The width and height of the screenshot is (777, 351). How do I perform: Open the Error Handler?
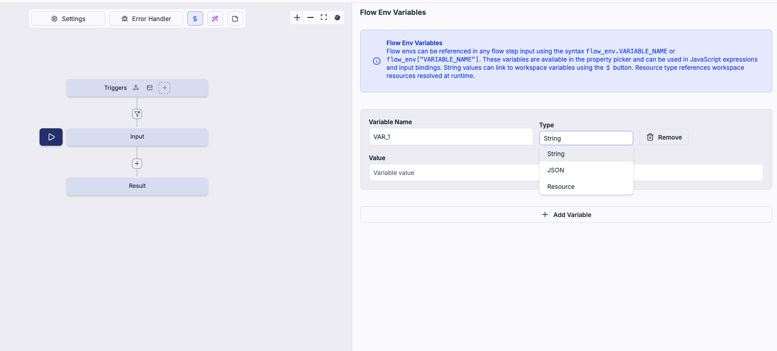coord(146,18)
